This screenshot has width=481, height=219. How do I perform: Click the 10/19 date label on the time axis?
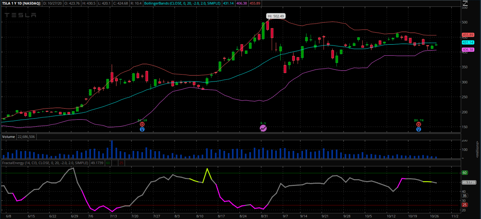[412, 216]
